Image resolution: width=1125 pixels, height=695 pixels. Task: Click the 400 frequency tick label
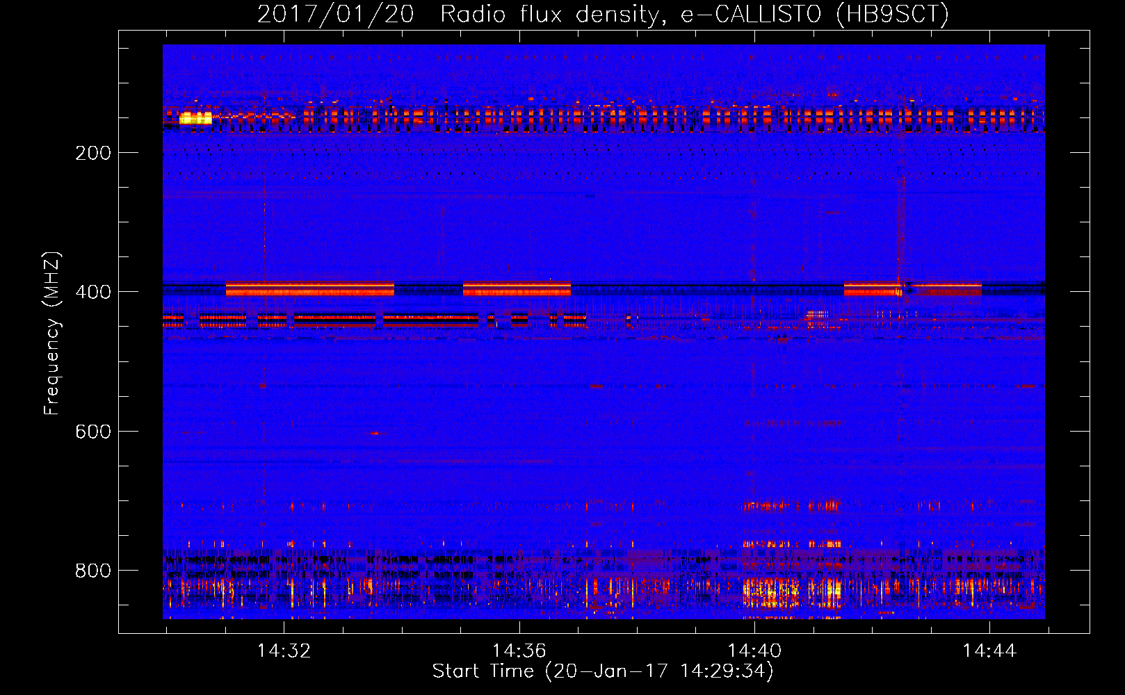tap(93, 292)
